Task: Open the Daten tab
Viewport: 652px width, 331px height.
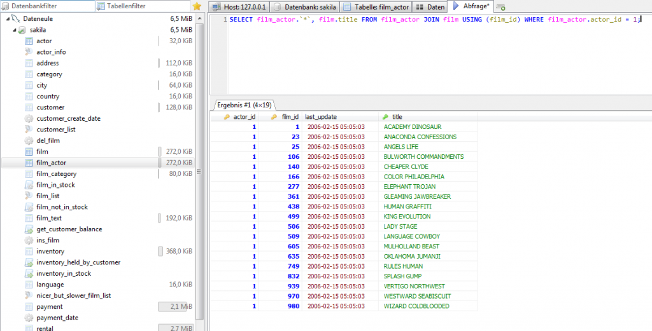Action: [430, 7]
